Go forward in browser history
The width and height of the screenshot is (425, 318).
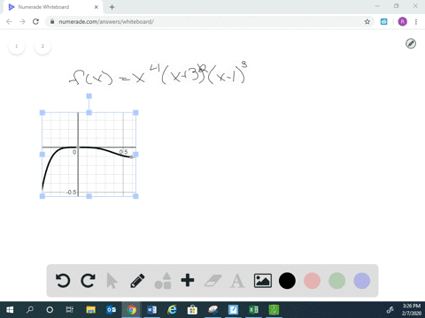(22, 21)
